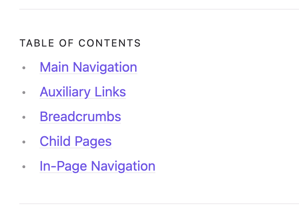This screenshot has height=218, width=299.
Task: Open the In-Page Navigation link
Action: (x=97, y=166)
